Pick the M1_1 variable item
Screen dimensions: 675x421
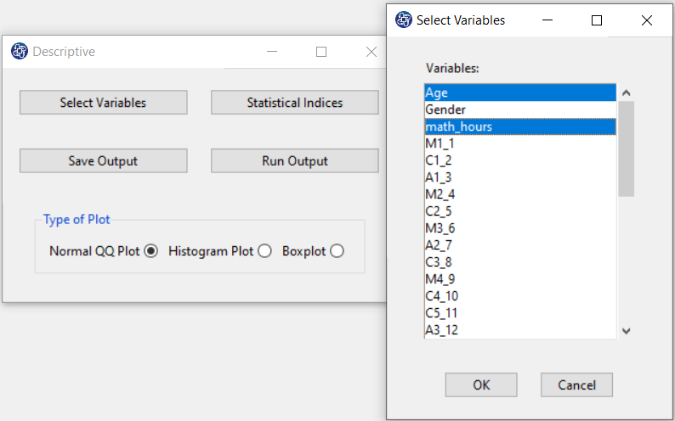tap(520, 143)
